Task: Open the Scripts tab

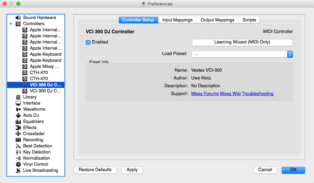Action: (x=249, y=20)
